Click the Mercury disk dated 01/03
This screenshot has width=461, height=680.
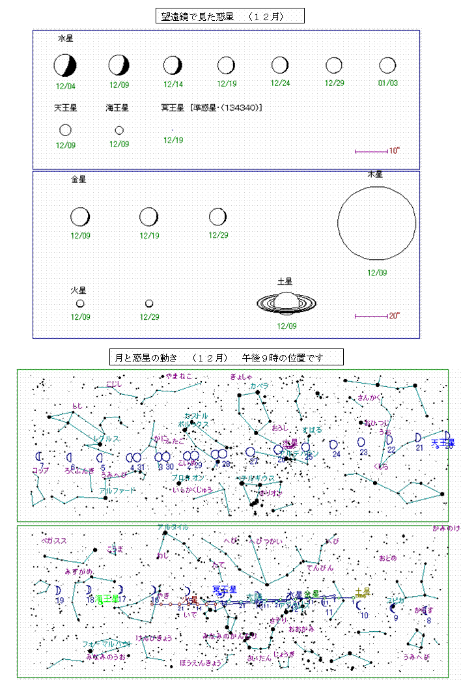[x=387, y=66]
